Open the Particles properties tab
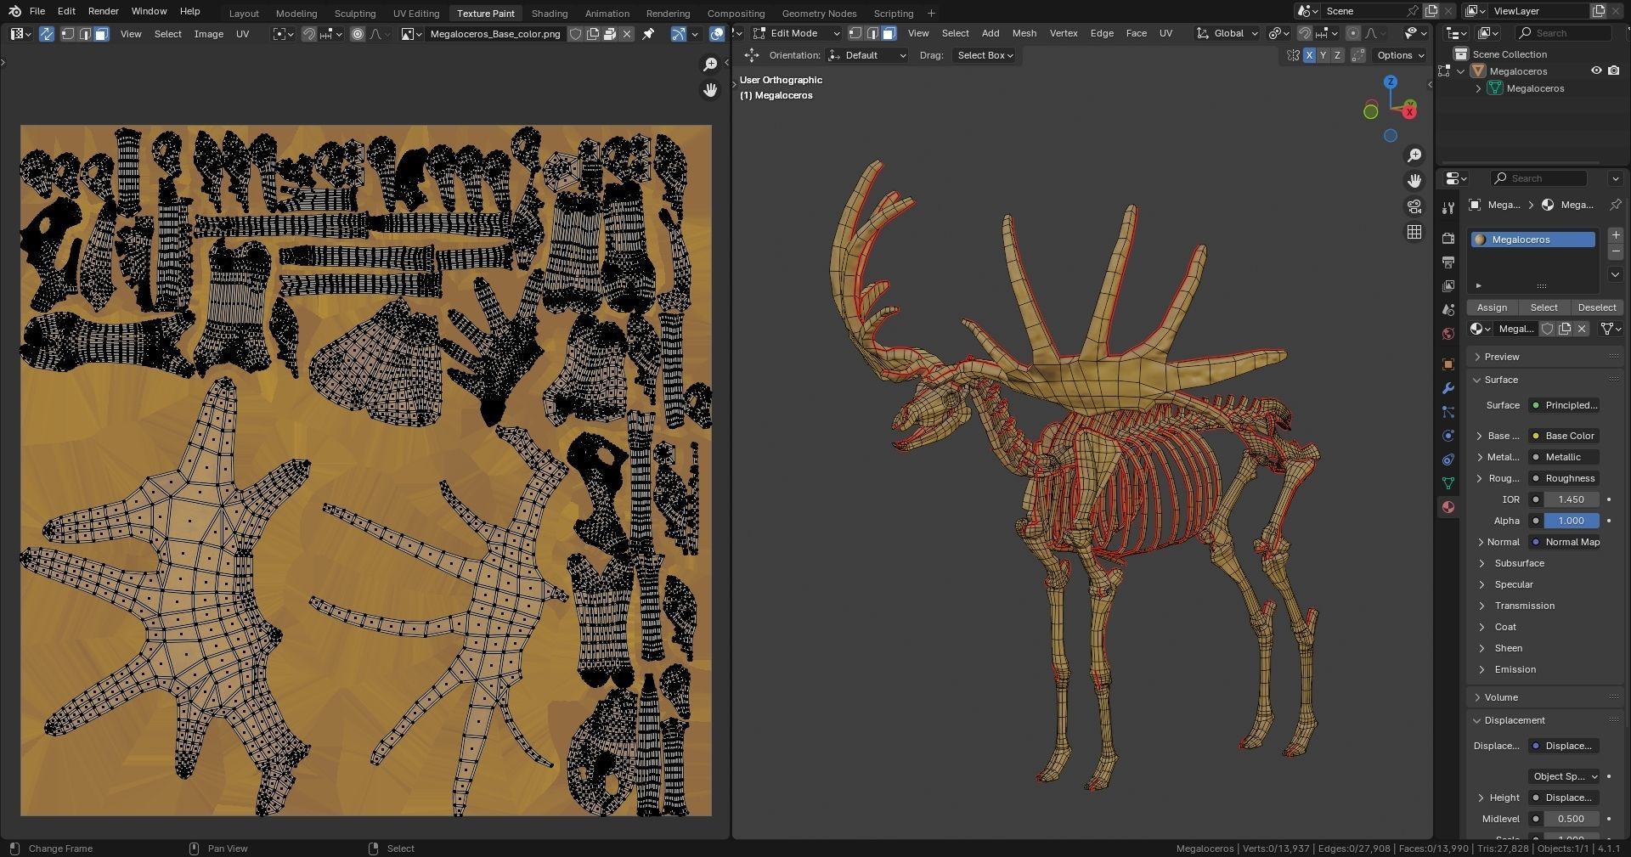 [1448, 412]
